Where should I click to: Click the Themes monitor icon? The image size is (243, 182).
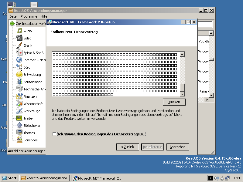(x=19, y=133)
